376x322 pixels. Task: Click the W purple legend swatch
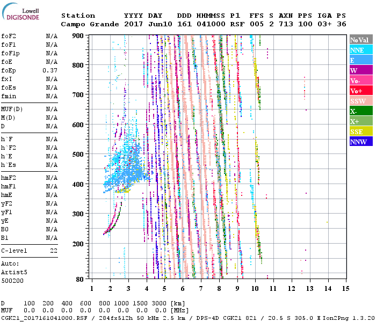pos(361,70)
